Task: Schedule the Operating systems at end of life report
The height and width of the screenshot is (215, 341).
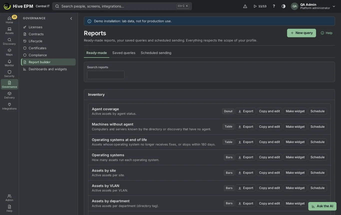Action: tap(318, 142)
